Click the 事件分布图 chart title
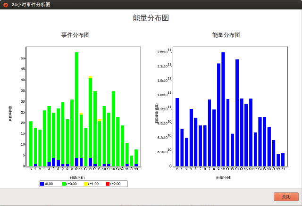 pyautogui.click(x=75, y=35)
